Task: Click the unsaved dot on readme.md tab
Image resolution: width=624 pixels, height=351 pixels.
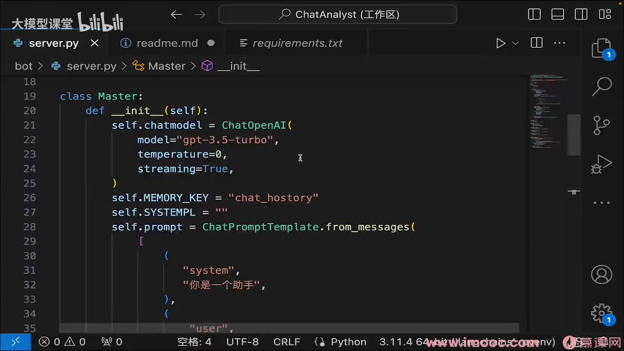Action: 211,43
